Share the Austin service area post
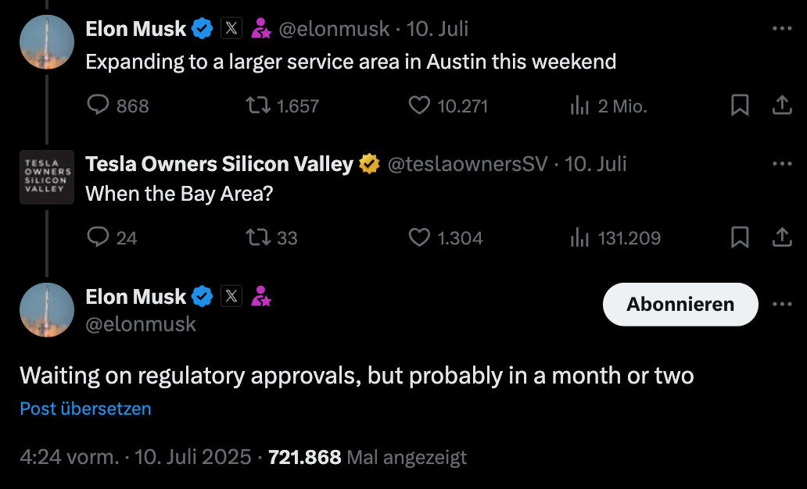Viewport: 807px width, 489px height. point(782,105)
